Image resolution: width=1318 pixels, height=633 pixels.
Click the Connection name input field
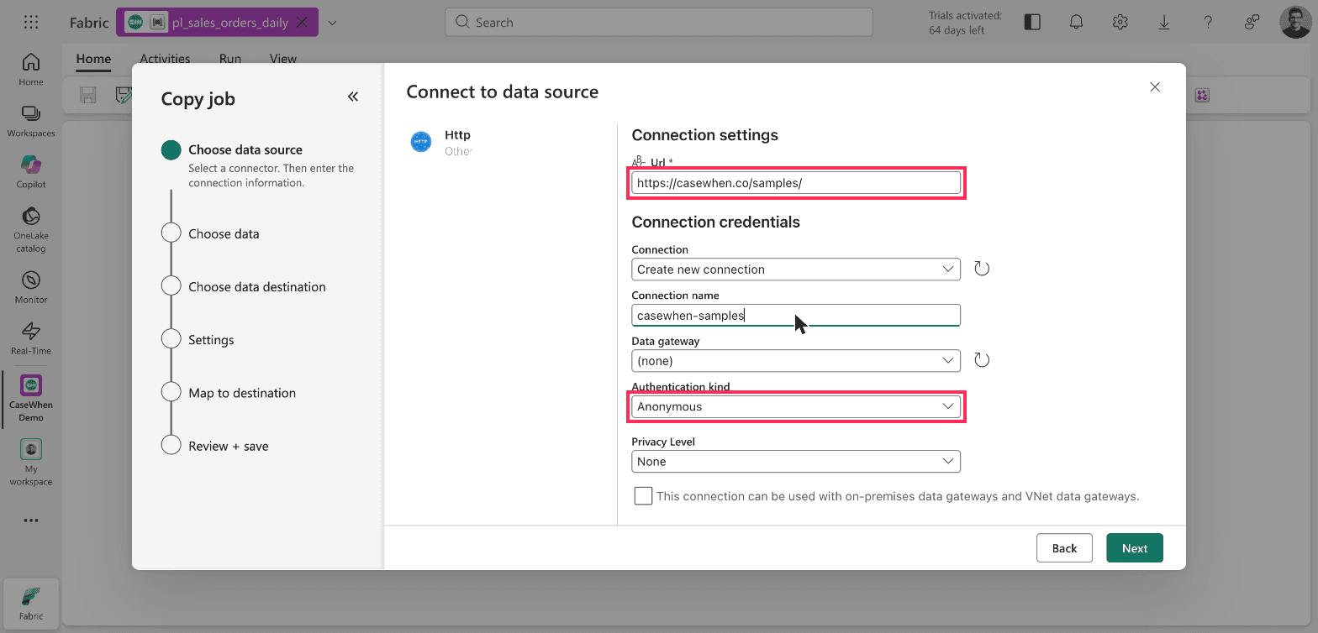(x=795, y=315)
